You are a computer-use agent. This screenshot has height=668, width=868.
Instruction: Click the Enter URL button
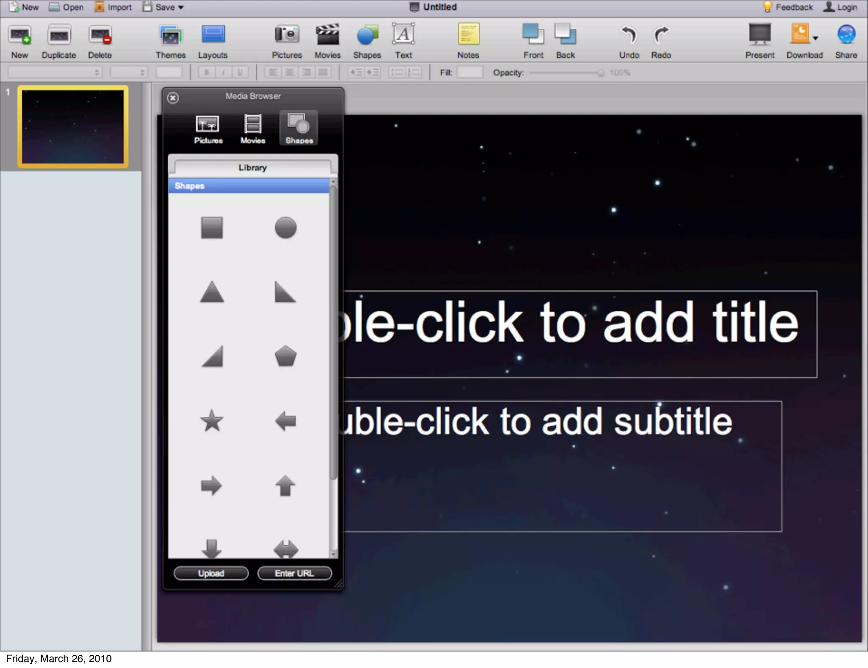[294, 573]
